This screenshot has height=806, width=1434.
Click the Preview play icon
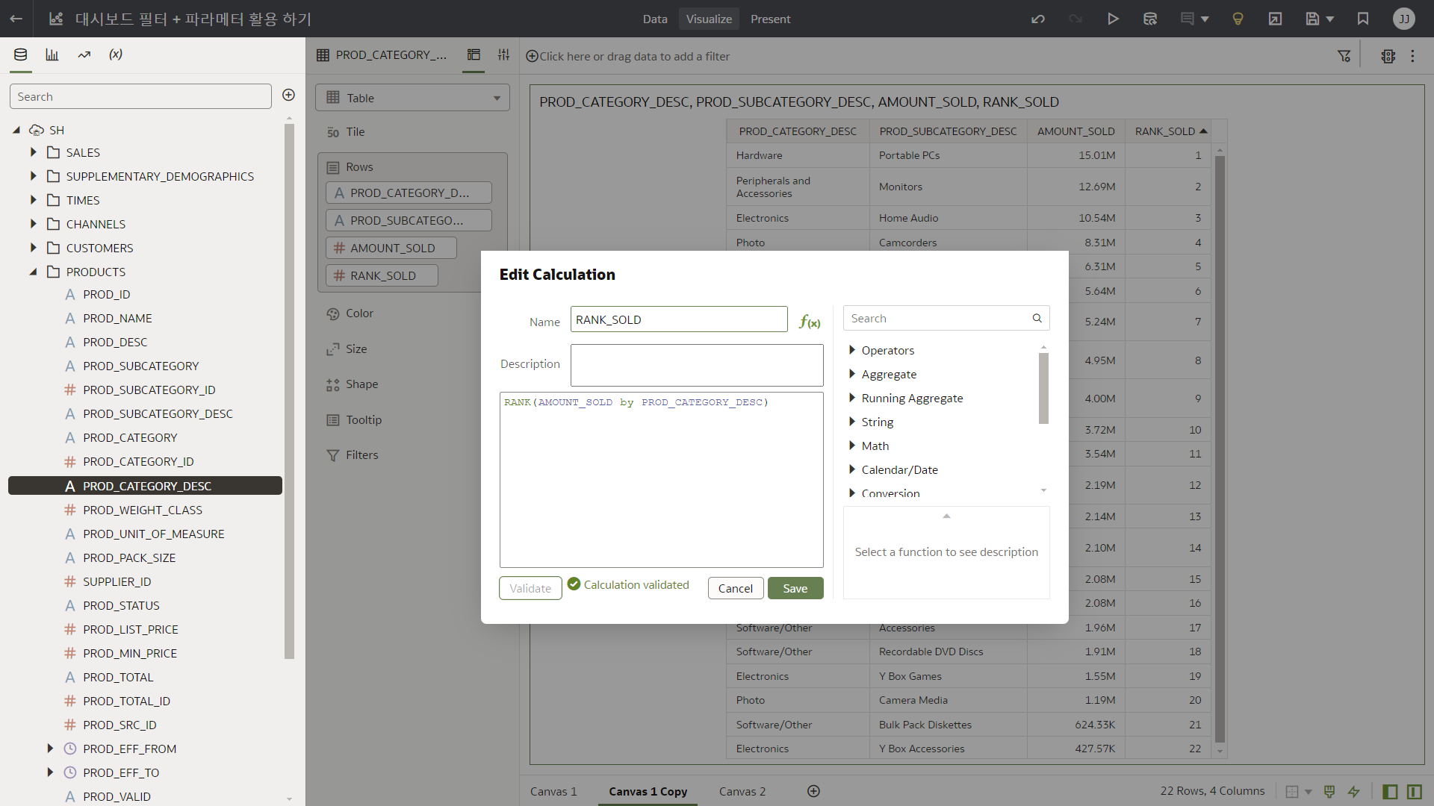click(x=1113, y=19)
